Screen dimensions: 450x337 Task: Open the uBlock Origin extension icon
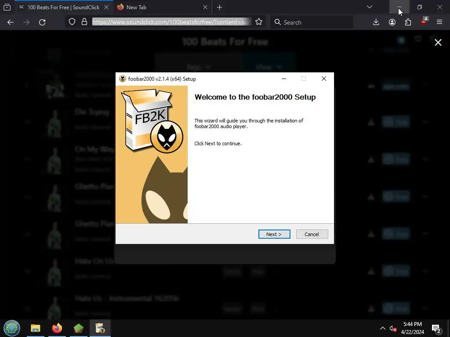424,22
